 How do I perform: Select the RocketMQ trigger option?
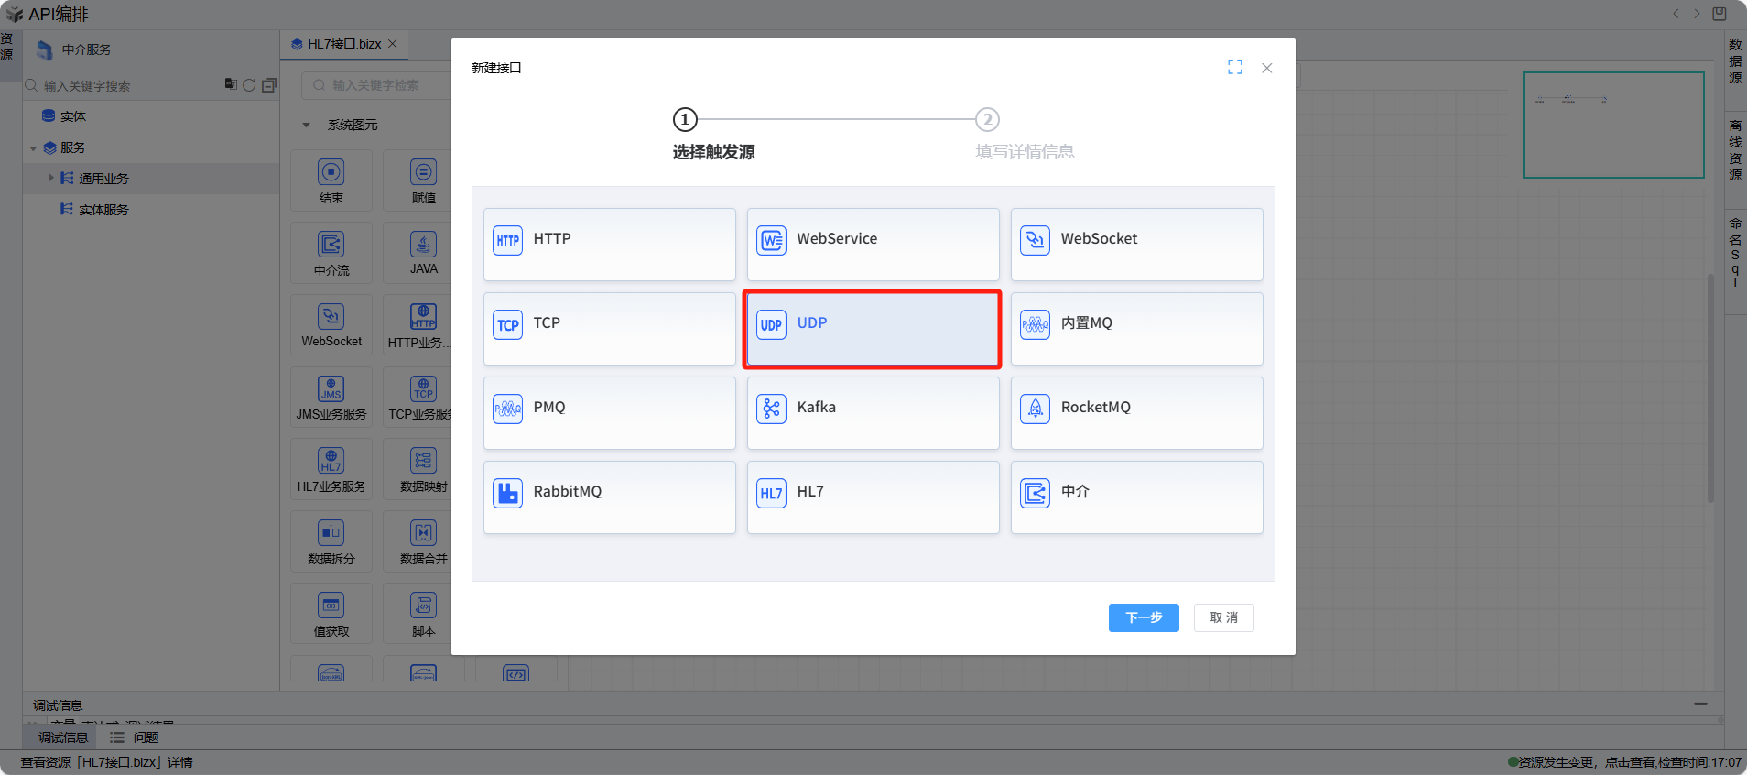1136,412
